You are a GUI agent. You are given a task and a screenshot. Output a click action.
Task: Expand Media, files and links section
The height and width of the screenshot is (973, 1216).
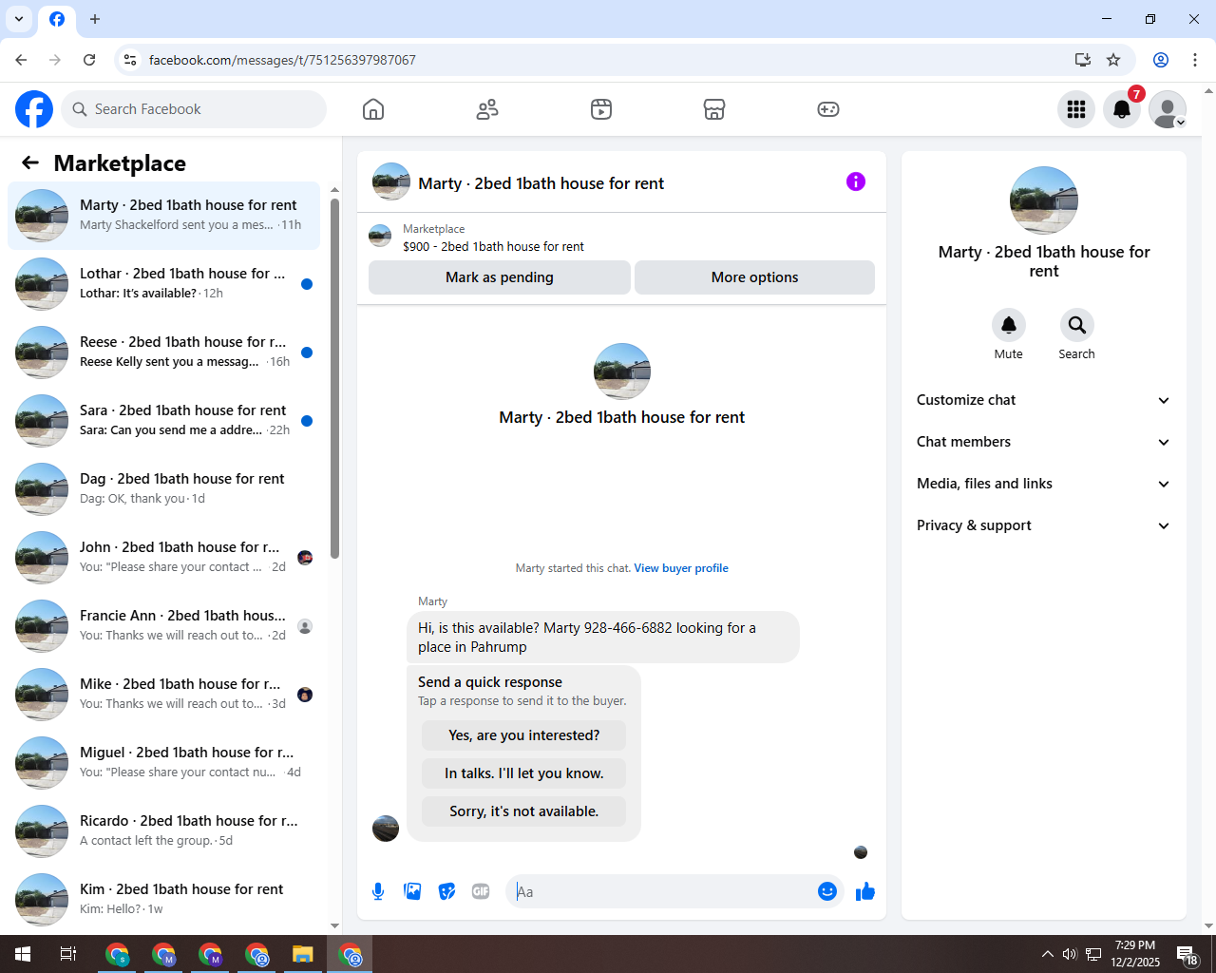click(1044, 484)
